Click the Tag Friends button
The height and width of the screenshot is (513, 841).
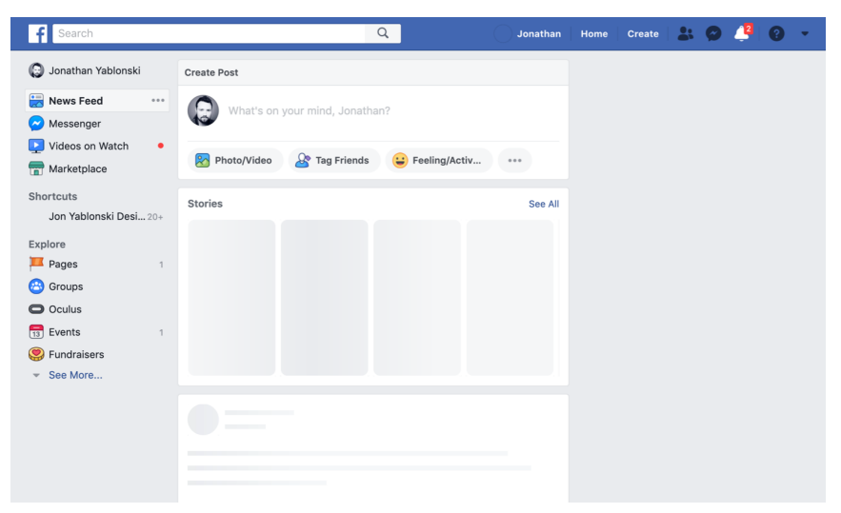click(333, 160)
